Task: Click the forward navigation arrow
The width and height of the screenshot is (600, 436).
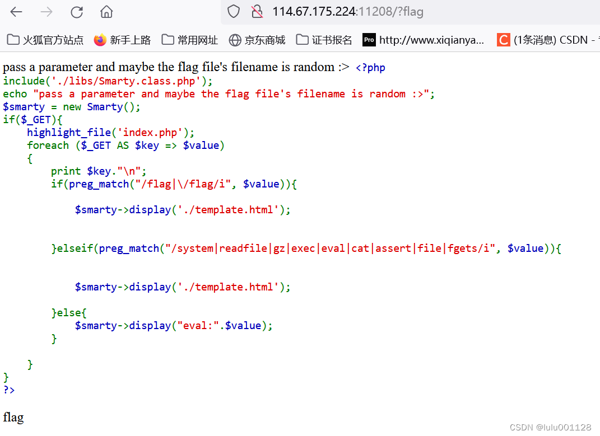Action: pyautogui.click(x=46, y=11)
